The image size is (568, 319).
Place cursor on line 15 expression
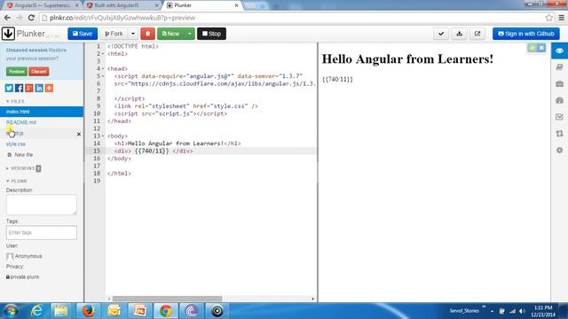pos(152,152)
